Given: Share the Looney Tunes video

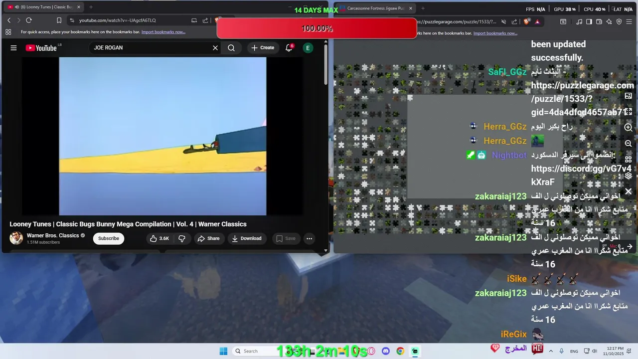Looking at the screenshot, I should coord(208,238).
